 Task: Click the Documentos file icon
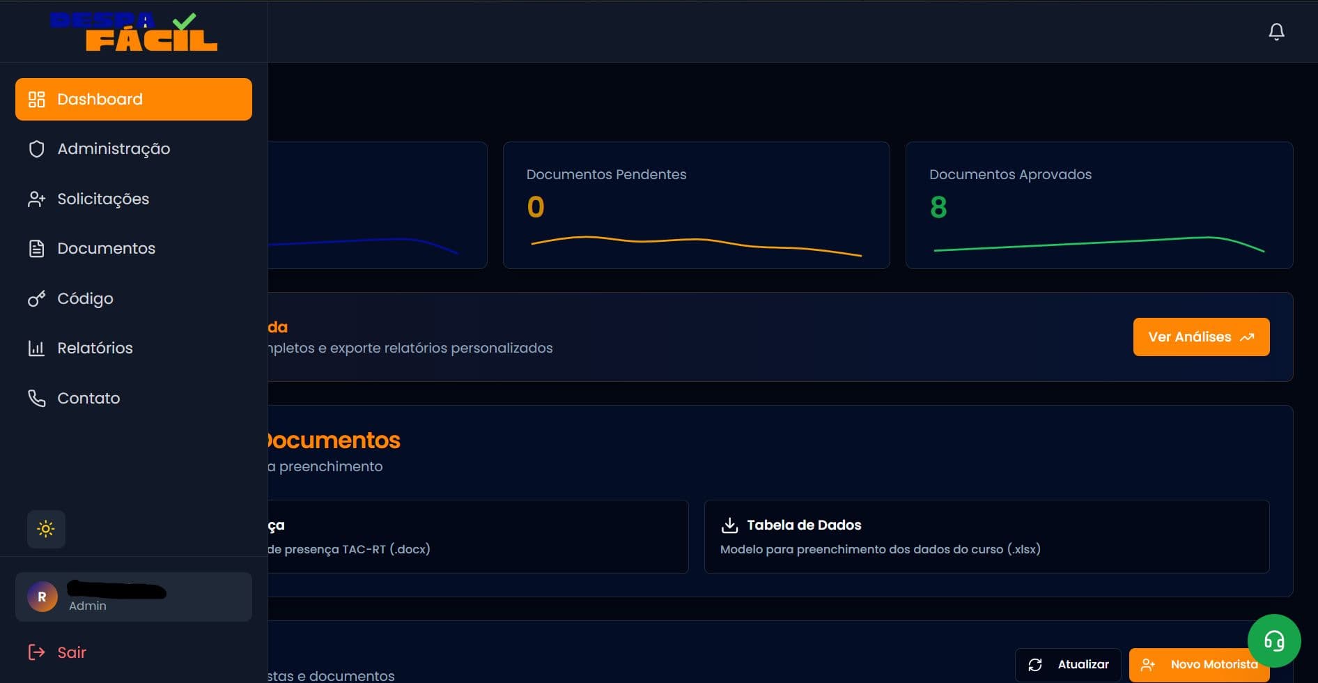(x=36, y=249)
